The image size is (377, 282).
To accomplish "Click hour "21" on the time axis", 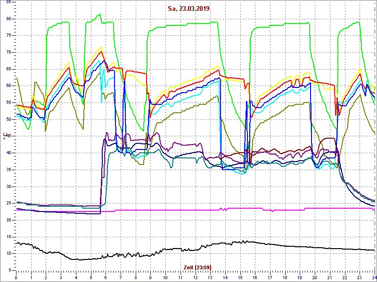I will pos(330,276).
